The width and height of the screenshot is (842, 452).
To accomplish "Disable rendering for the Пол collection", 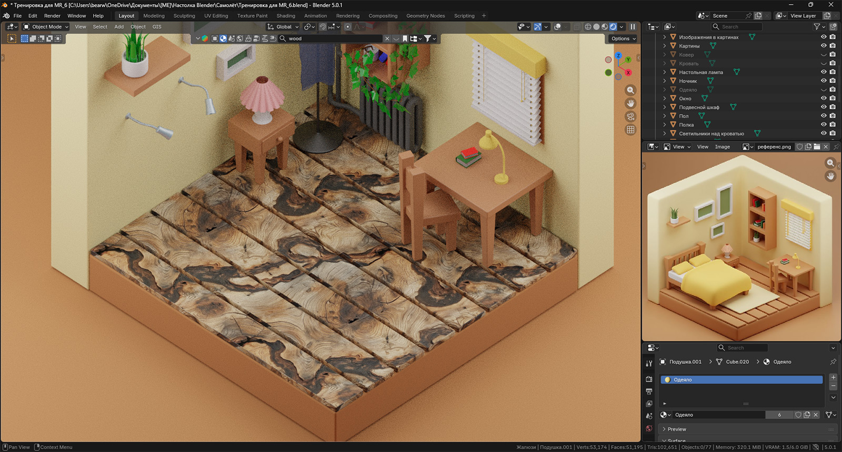I will coord(833,116).
